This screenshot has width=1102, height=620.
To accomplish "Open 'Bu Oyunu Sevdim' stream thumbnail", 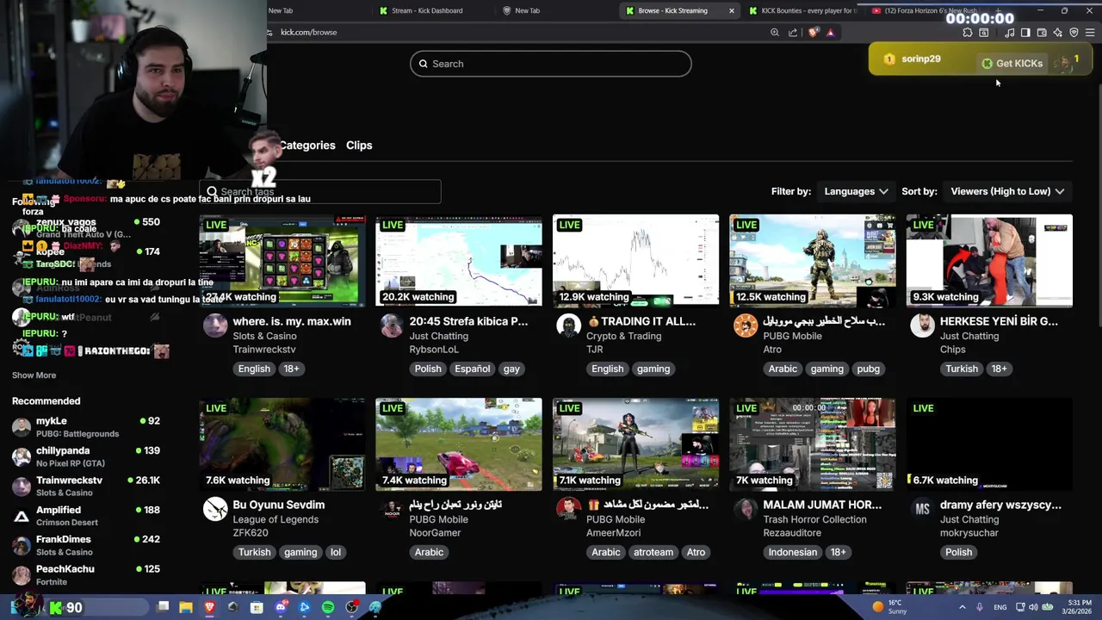I will click(282, 444).
